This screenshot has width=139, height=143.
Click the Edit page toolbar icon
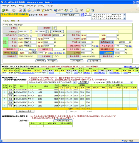click(x=82, y=10)
